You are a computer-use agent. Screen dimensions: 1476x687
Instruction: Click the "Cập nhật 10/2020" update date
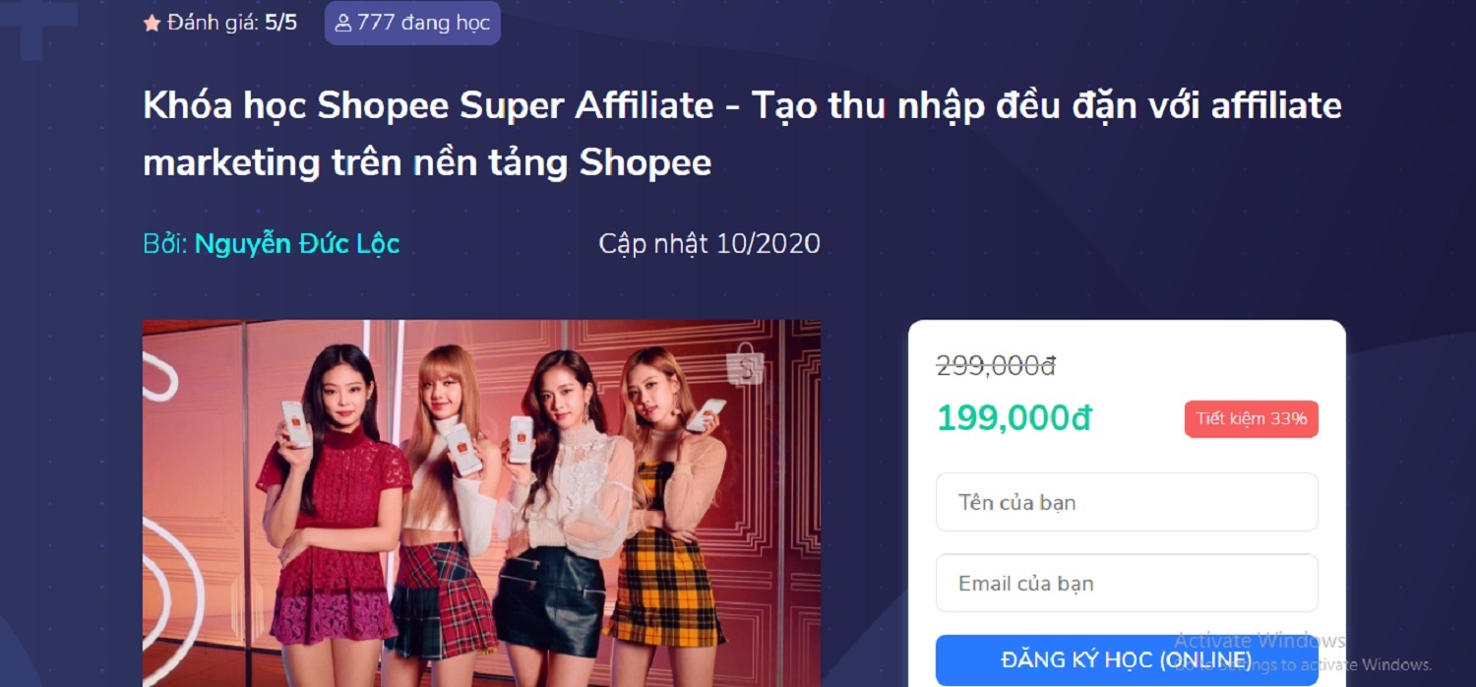(x=709, y=243)
